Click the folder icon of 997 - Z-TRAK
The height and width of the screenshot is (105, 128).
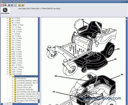click(x=10, y=50)
